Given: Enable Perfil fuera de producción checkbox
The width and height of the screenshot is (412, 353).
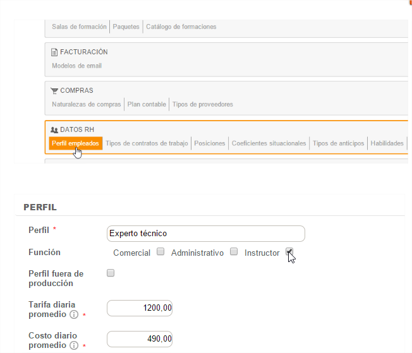Looking at the screenshot, I should (x=111, y=273).
